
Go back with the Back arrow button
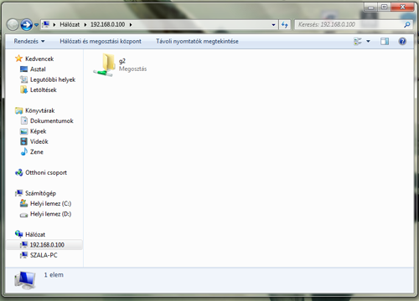point(13,25)
